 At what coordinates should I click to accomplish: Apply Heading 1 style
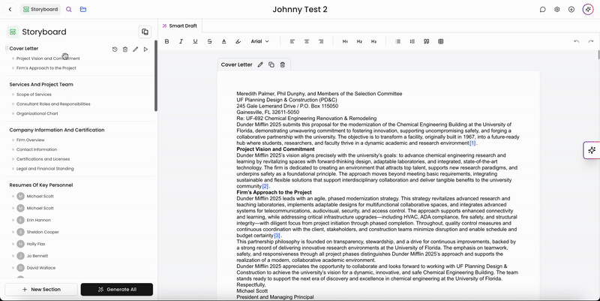pos(345,41)
